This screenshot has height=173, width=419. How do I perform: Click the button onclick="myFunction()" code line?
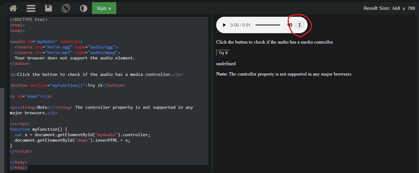tap(67, 85)
